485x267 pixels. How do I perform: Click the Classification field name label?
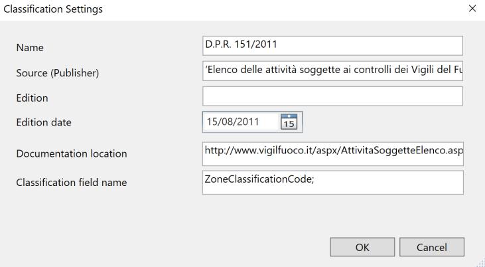[71, 182]
